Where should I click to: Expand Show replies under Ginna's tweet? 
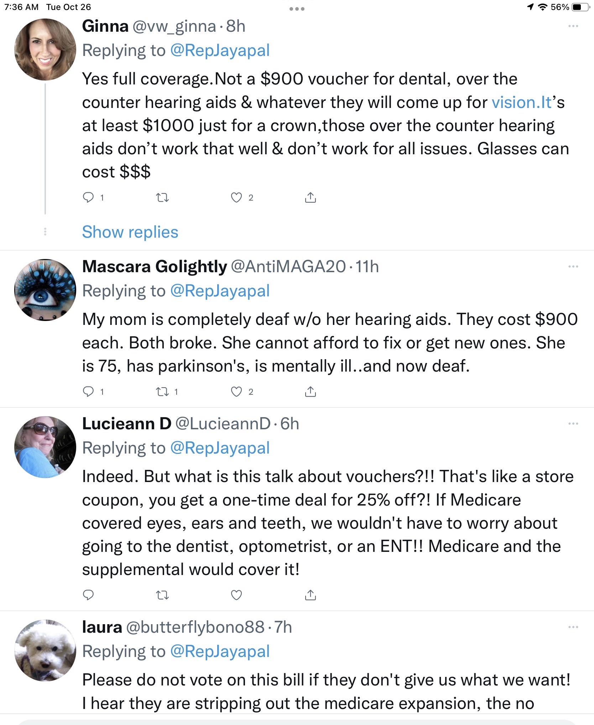pyautogui.click(x=130, y=232)
